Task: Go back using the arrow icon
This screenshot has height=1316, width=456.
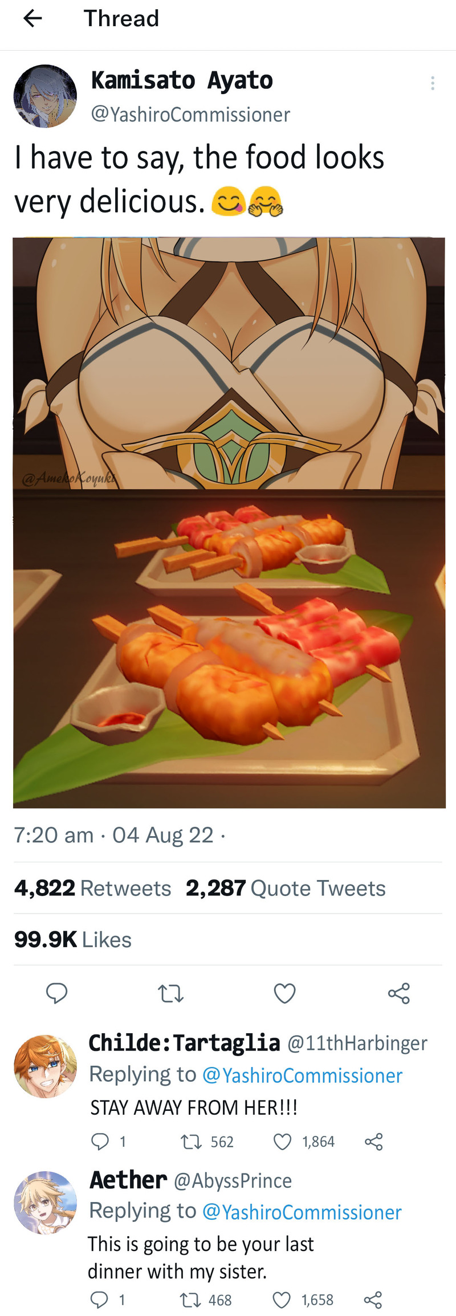Action: (x=32, y=19)
